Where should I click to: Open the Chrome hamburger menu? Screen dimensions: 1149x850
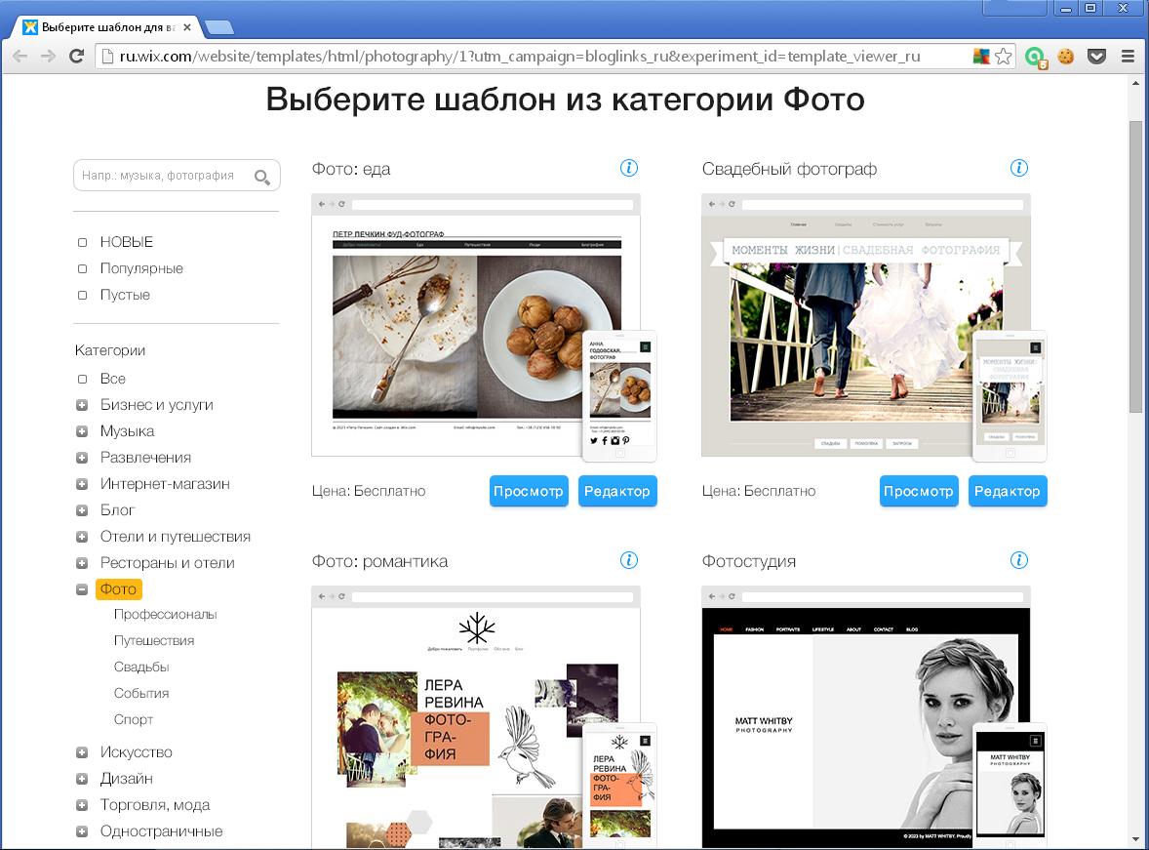(x=1128, y=57)
